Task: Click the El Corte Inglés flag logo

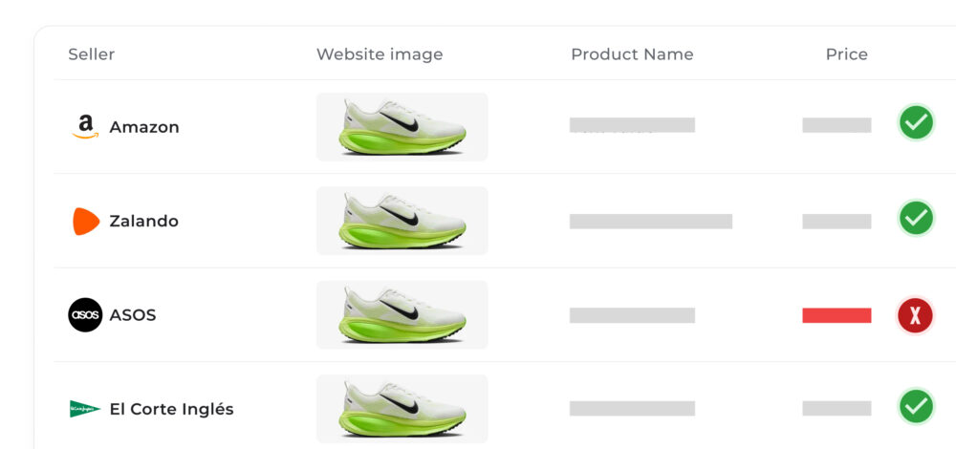Action: point(85,409)
